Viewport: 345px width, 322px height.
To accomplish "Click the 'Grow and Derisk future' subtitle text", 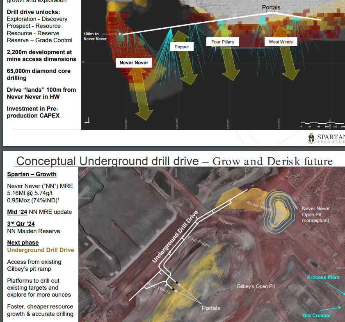I will pos(272,161).
